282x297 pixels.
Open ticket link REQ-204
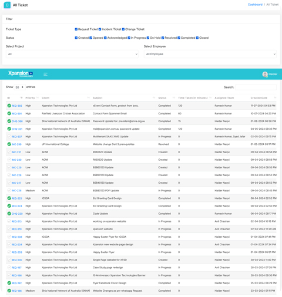[x=16, y=245]
